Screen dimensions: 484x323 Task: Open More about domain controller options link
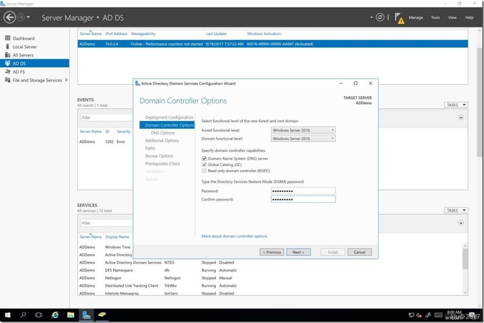234,236
